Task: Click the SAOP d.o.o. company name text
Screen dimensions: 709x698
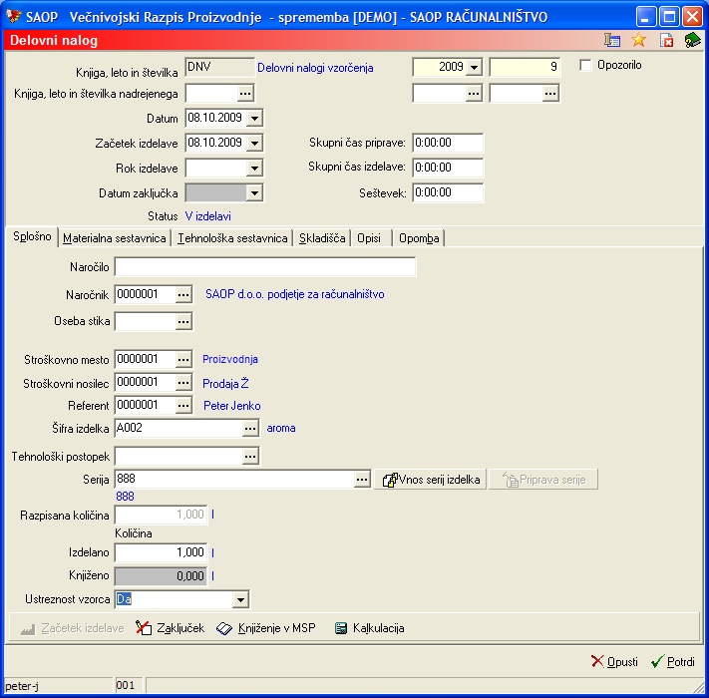Action: point(295,294)
